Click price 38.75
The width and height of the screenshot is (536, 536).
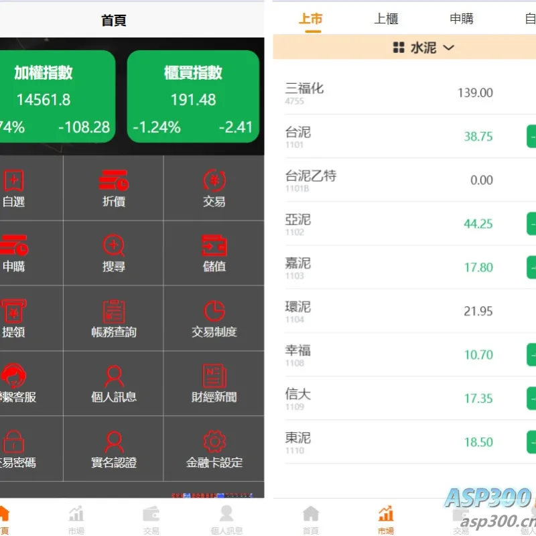pyautogui.click(x=478, y=137)
